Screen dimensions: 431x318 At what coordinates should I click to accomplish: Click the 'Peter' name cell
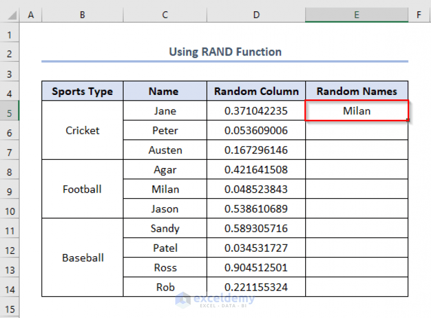165,130
